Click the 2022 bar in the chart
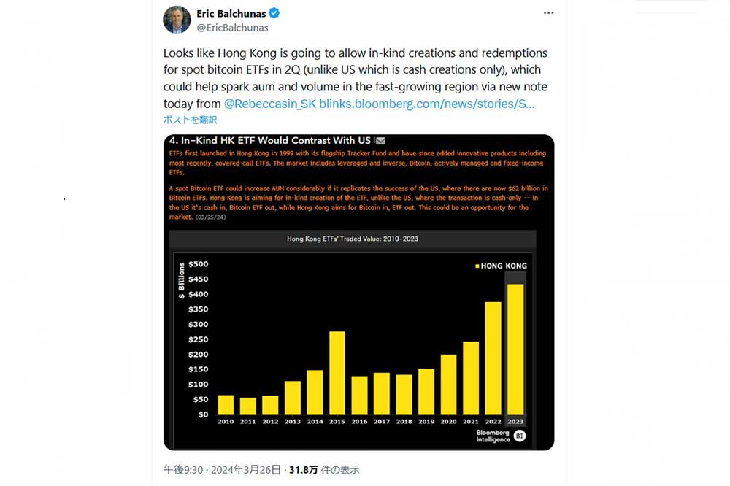730x486 pixels. coord(493,358)
